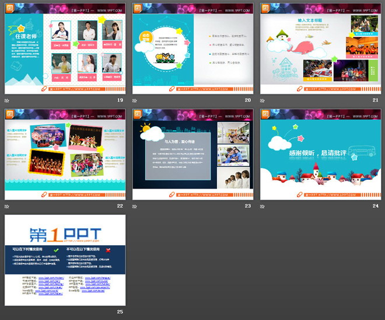The image size is (385, 320).
Task: Click the 第1PPT logo on slide 25
Action: tap(65, 235)
